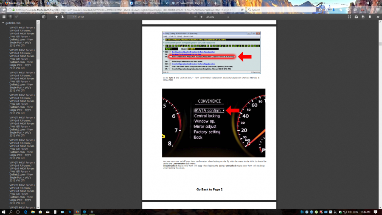Open Windows taskbar search
Viewport: 382px width, 215px height.
coord(11,212)
